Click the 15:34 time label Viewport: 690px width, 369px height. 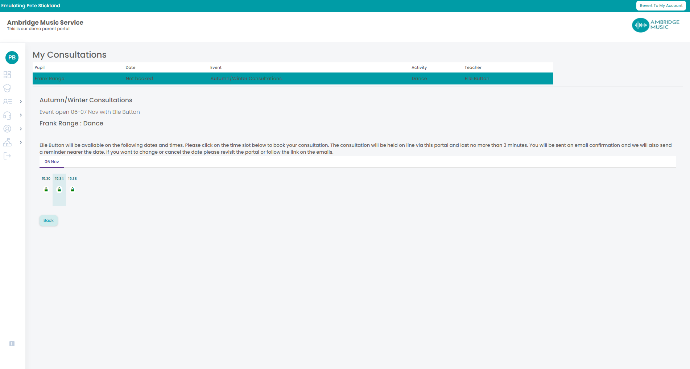[59, 179]
